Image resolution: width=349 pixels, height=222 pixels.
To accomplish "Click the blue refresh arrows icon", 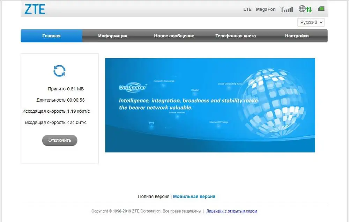I will pyautogui.click(x=59, y=71).
